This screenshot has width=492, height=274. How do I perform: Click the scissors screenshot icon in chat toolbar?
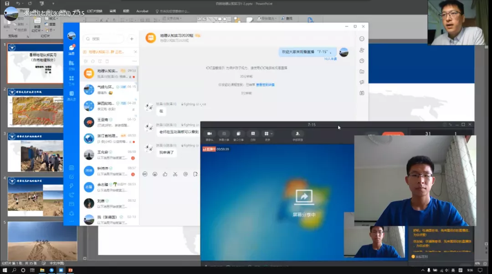[x=175, y=174]
